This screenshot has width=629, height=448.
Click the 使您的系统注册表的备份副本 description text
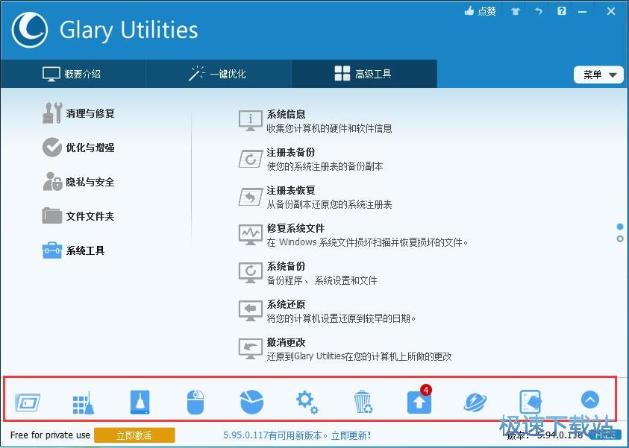point(325,166)
